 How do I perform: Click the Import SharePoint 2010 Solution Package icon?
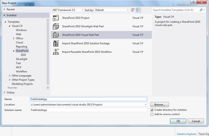[56, 43]
